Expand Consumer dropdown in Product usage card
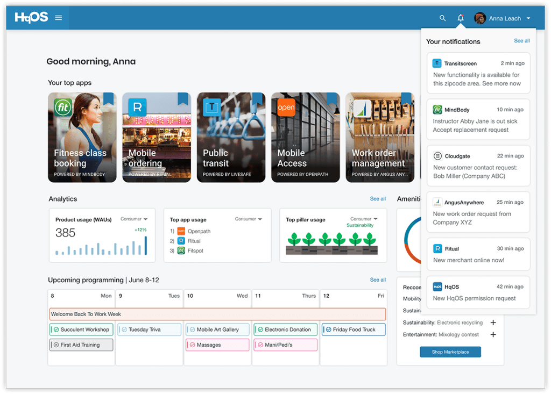 point(134,219)
